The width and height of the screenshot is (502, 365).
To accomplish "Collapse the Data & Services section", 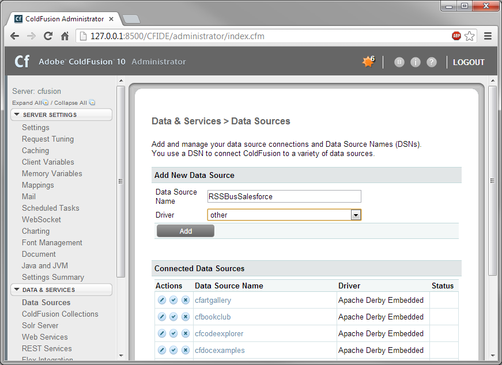I will pyautogui.click(x=17, y=290).
